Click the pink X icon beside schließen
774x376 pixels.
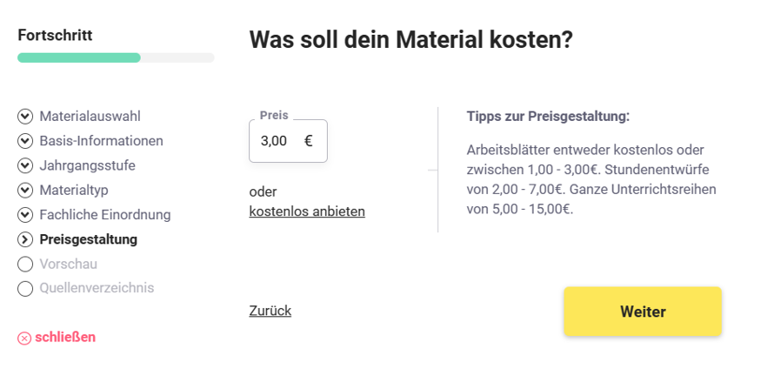24,338
